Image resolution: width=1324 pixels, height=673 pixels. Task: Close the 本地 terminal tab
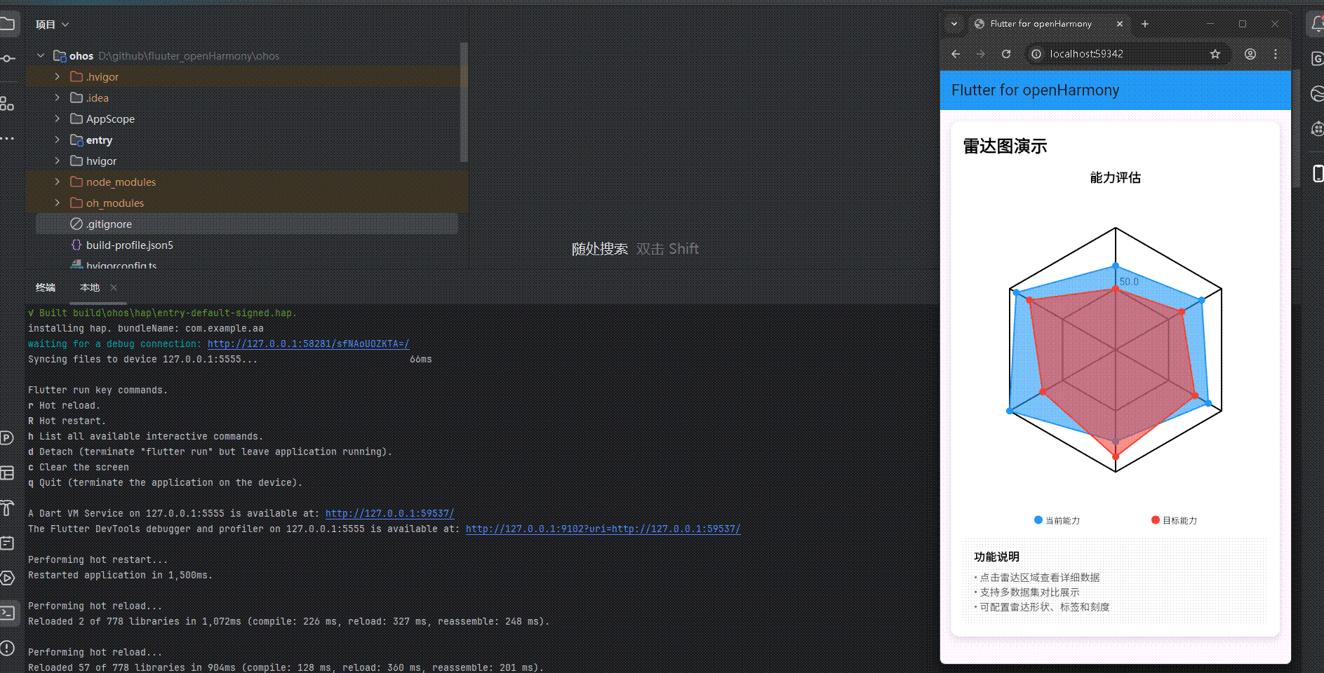coord(114,287)
